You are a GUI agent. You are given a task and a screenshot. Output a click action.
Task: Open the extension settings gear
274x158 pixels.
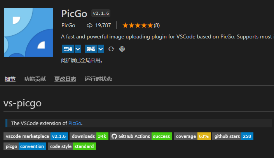[x=122, y=49]
